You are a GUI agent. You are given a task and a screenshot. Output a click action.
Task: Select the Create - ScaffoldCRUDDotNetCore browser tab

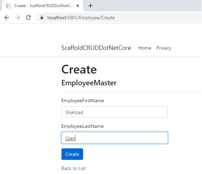click(43, 6)
